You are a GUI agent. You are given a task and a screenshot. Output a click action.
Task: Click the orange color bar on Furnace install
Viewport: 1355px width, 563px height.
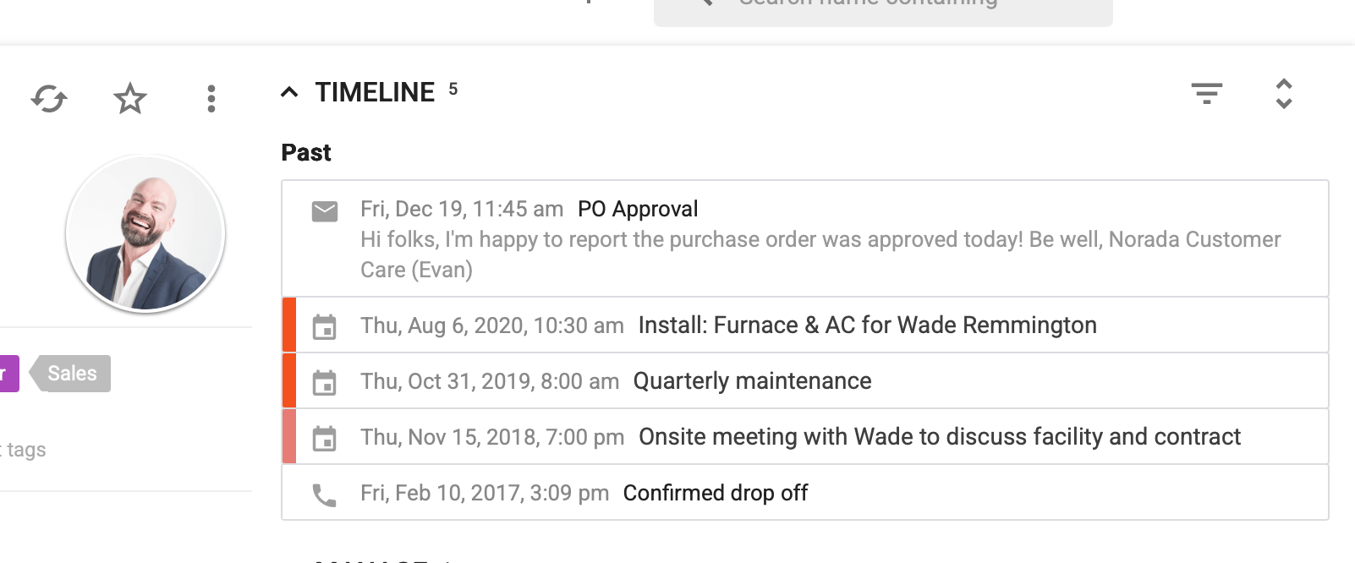[x=289, y=325]
